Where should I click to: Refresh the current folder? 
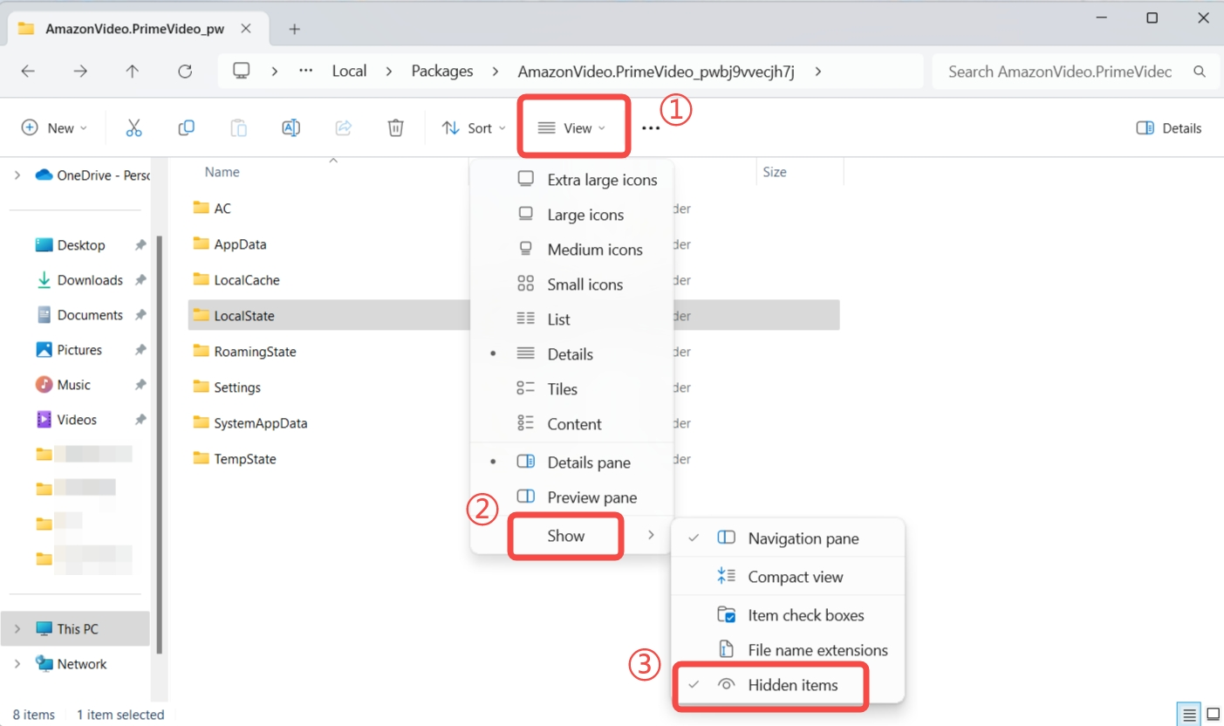[x=185, y=72]
